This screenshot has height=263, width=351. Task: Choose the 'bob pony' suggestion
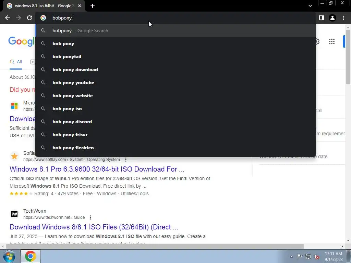(x=175, y=43)
